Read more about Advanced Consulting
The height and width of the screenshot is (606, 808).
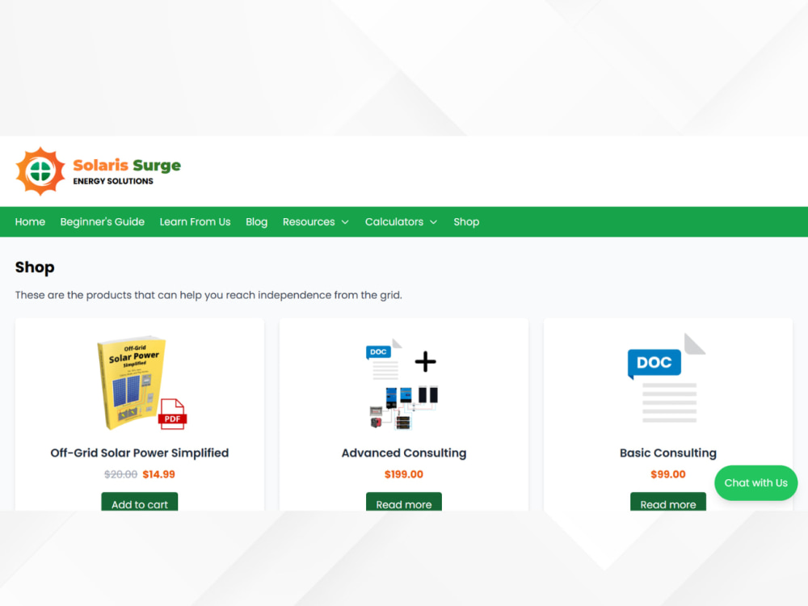404,502
